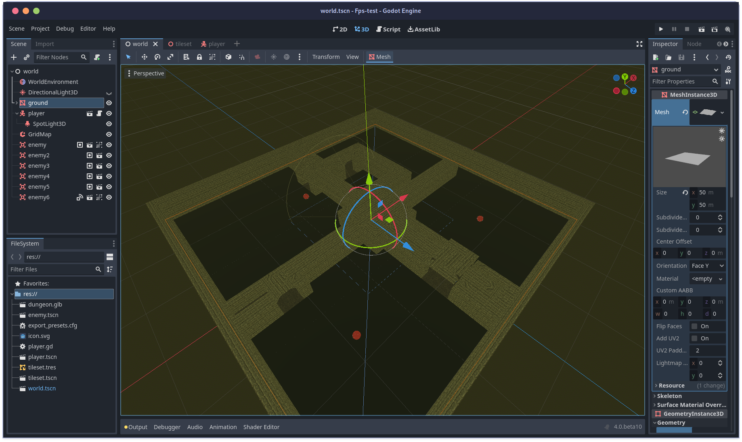
Task: Enable Flip Faces in the Inspector
Action: tap(694, 326)
